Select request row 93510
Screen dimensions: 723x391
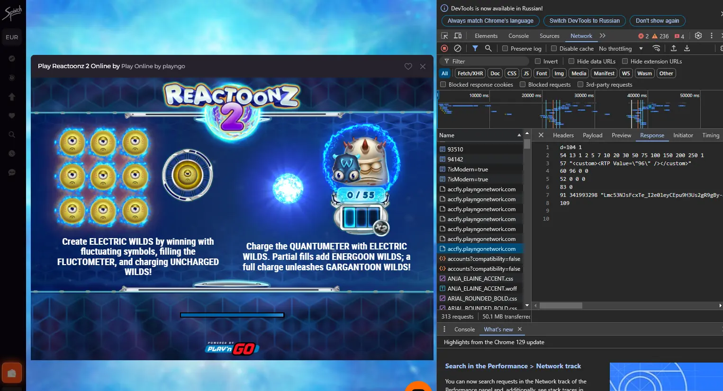click(480, 149)
